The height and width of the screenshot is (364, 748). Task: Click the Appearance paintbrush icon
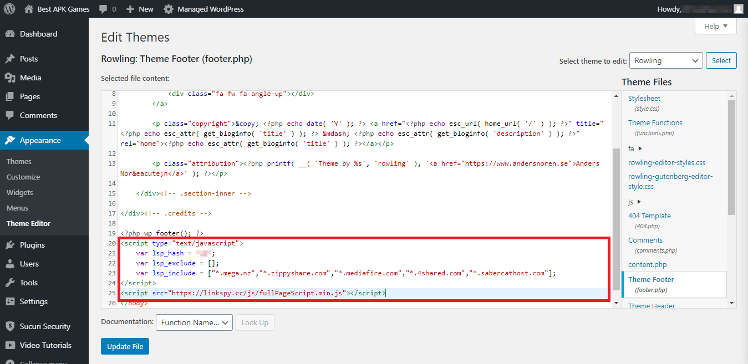[x=10, y=140]
